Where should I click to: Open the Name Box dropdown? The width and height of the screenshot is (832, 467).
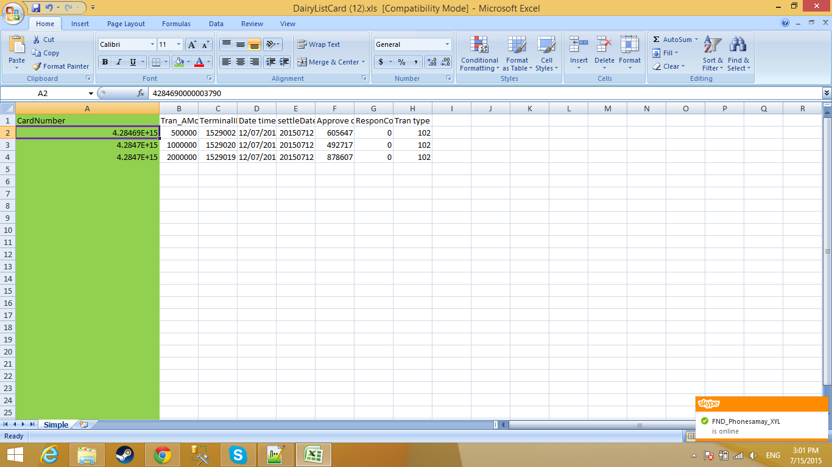91,93
